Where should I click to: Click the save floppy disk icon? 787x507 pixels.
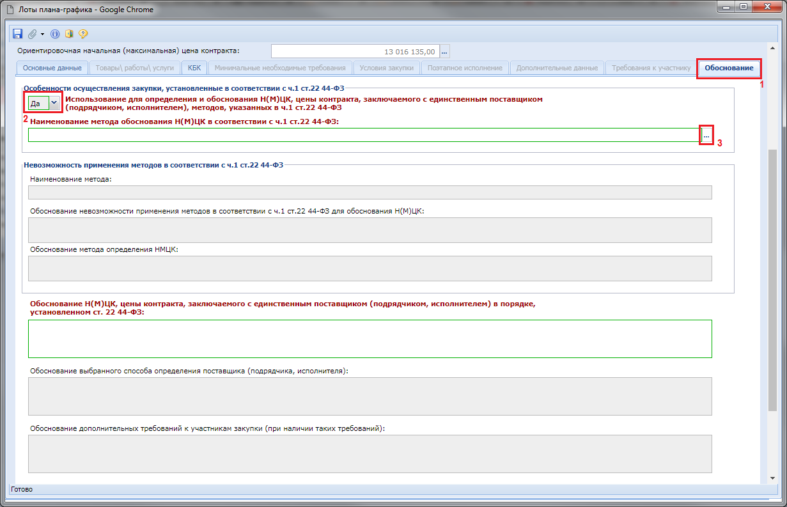tap(17, 34)
